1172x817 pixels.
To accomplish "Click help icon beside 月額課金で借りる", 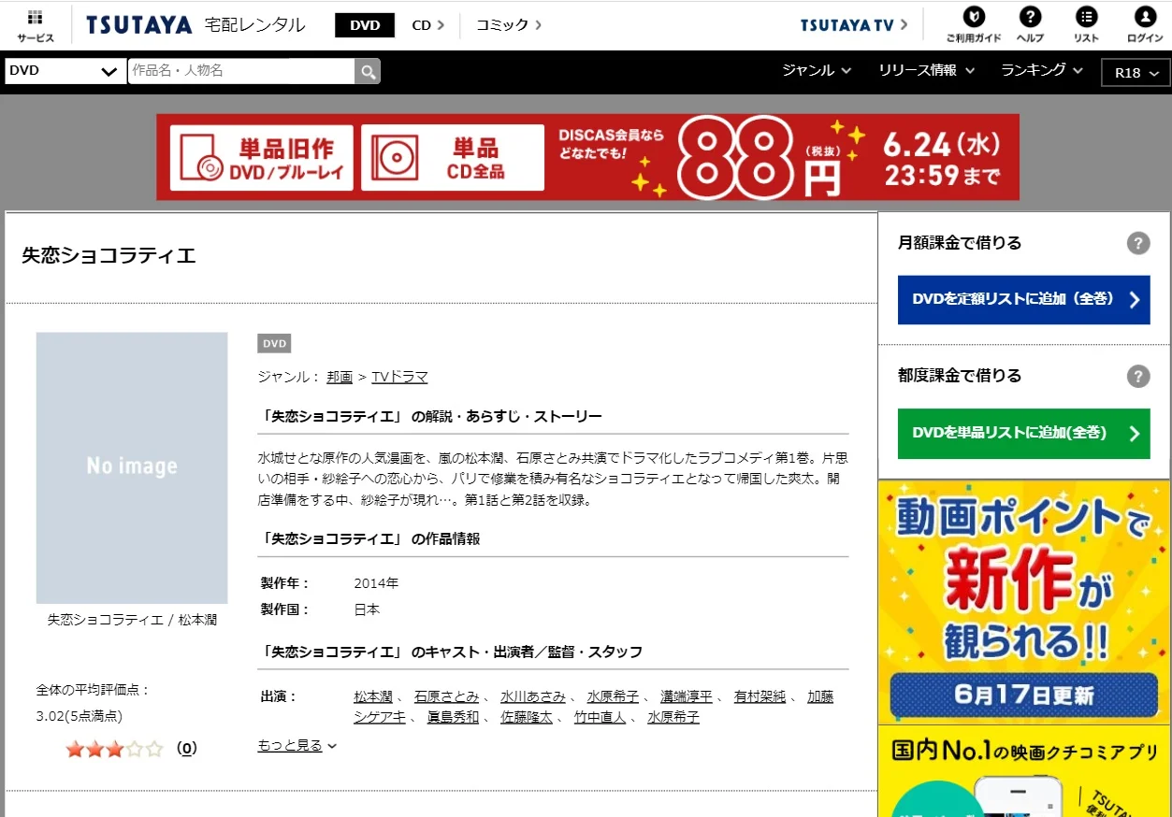I will 1137,244.
